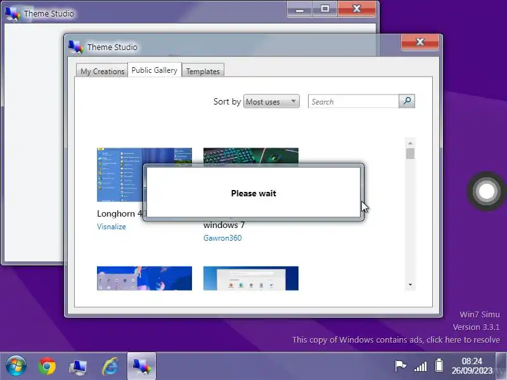Open the Templates tab
507x380 pixels.
click(x=203, y=71)
